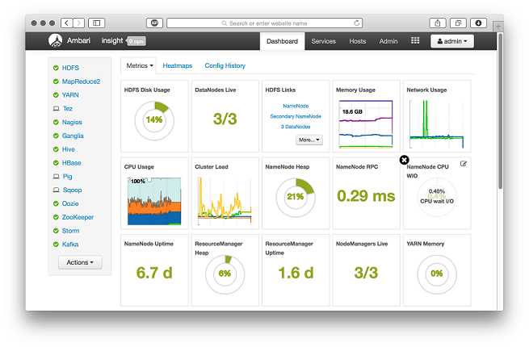Click the page vertical scrollbar
Image resolution: width=529 pixels, height=347 pixels.
[500, 111]
